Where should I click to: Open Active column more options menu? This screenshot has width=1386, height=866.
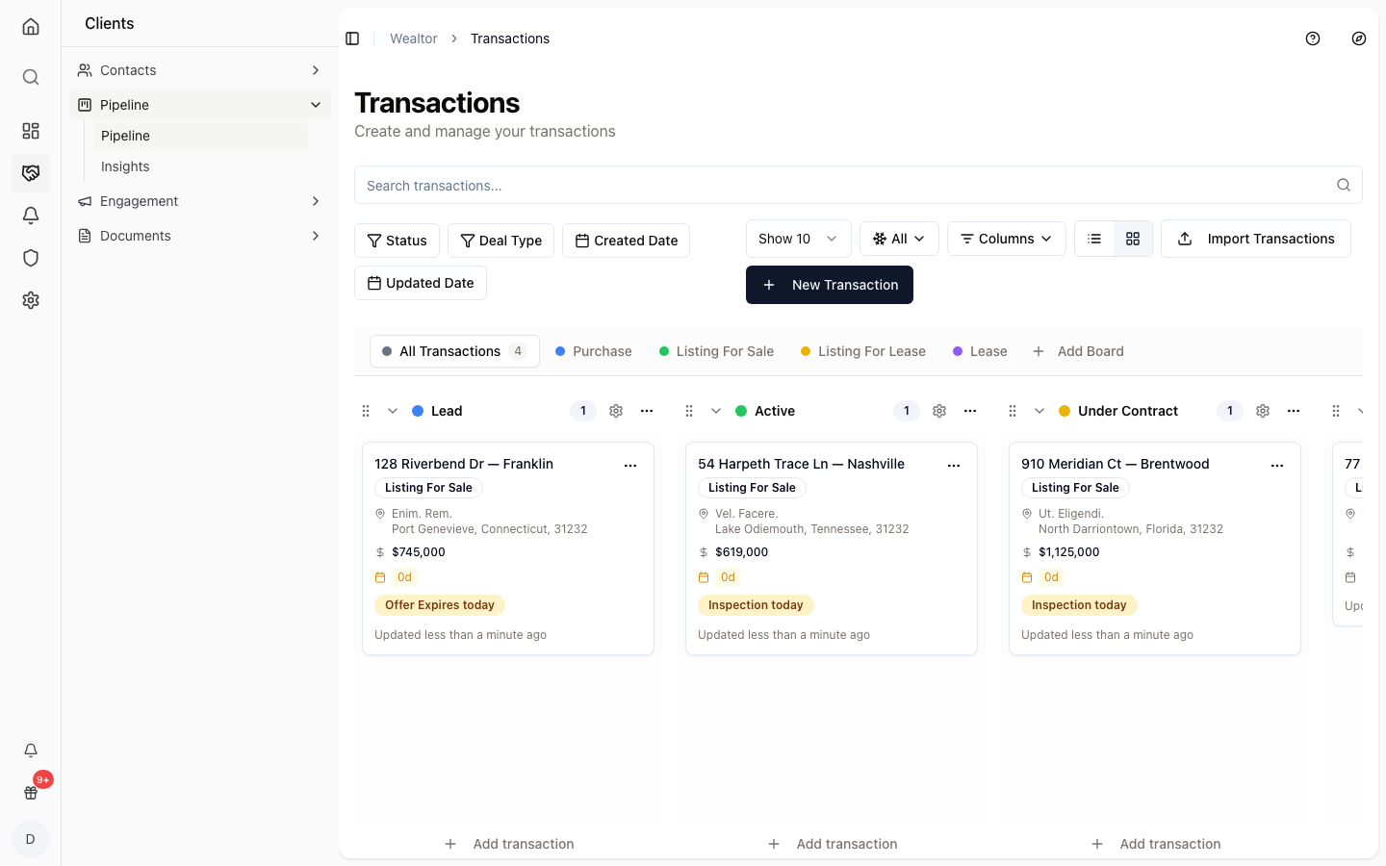pos(970,411)
